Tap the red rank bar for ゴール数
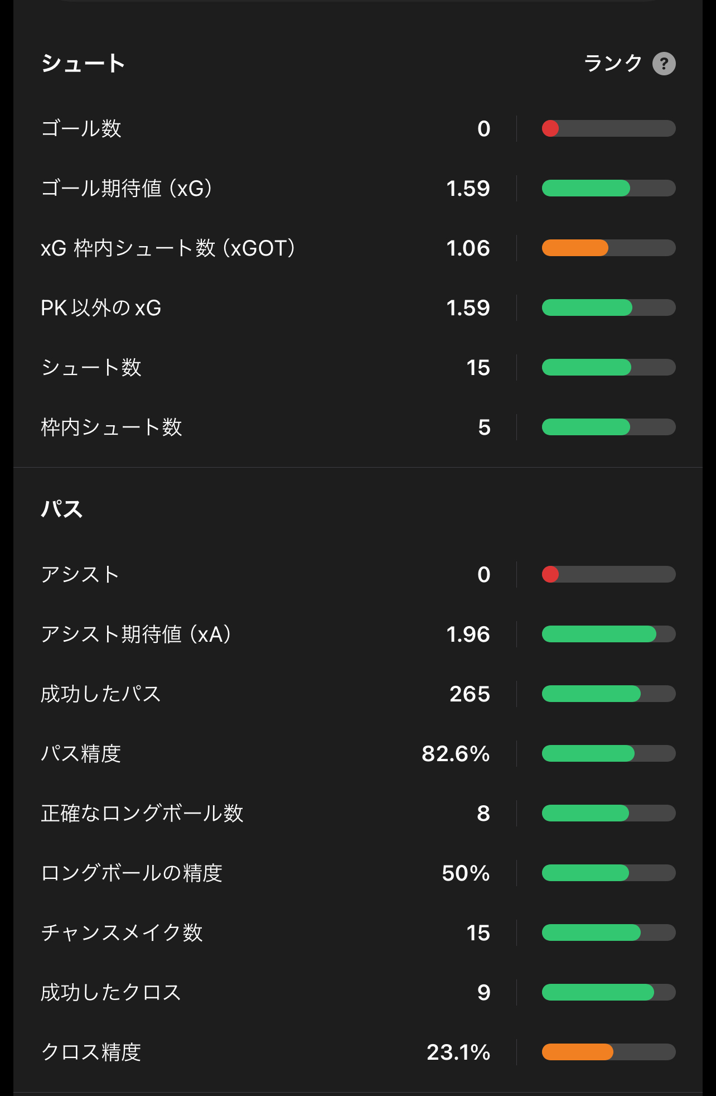 [x=608, y=128]
